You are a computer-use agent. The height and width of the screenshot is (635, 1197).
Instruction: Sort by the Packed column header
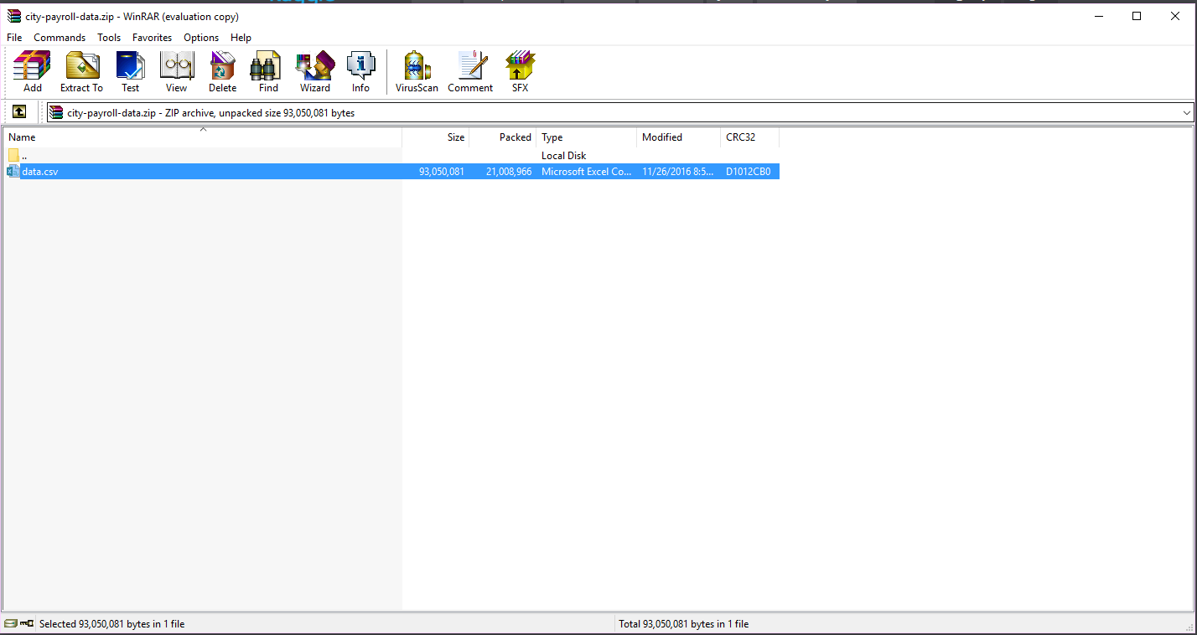[503, 137]
